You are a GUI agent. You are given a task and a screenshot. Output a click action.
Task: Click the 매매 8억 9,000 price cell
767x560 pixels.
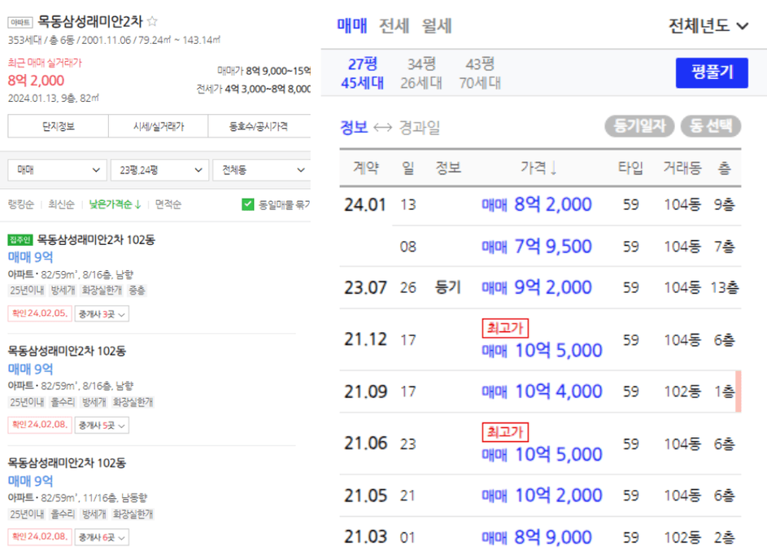(537, 537)
